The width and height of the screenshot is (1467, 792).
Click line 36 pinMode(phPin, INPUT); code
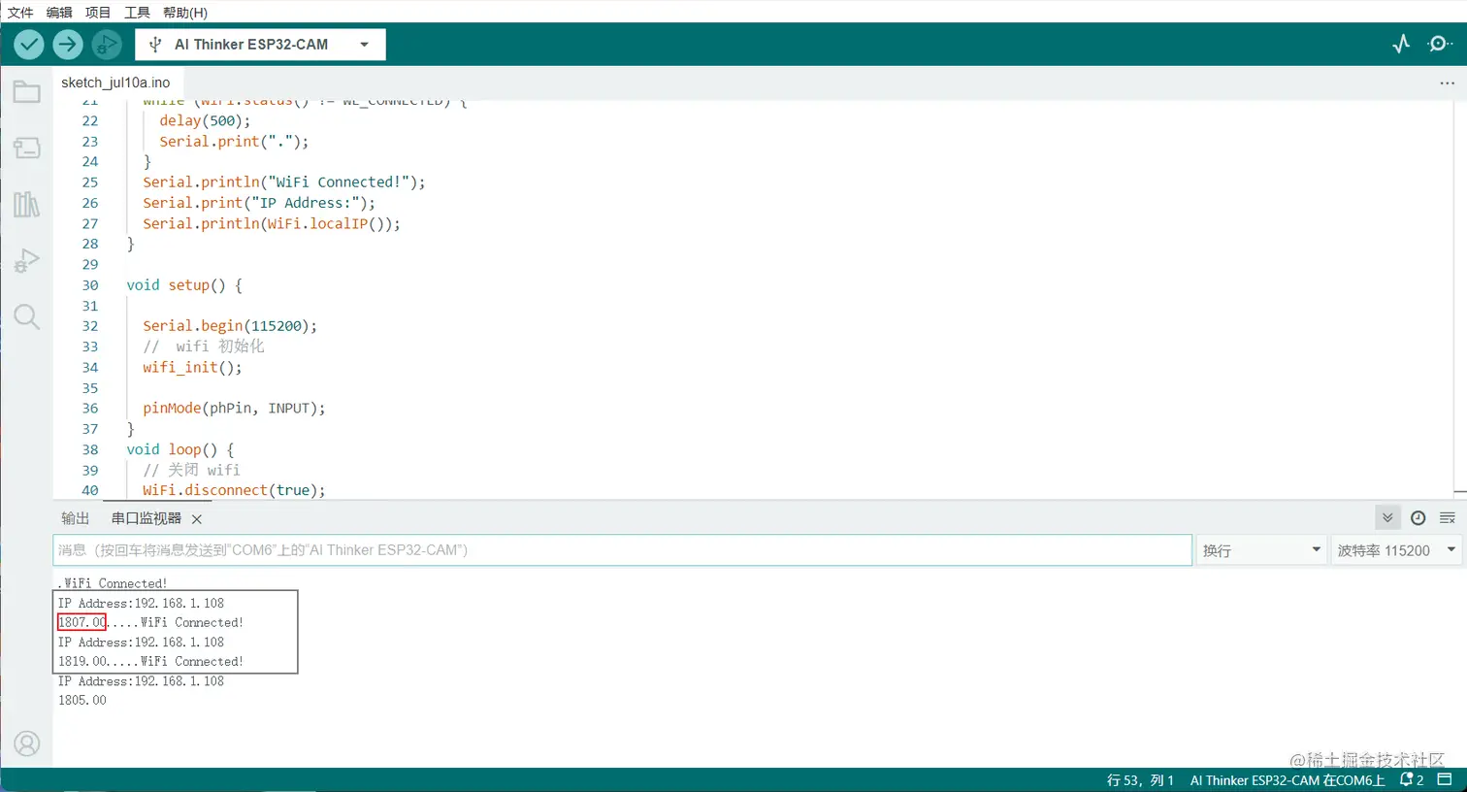(234, 408)
